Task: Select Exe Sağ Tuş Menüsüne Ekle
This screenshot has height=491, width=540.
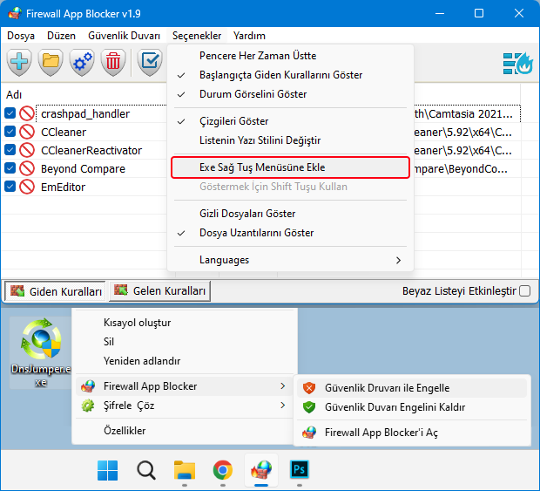Action: click(x=290, y=167)
